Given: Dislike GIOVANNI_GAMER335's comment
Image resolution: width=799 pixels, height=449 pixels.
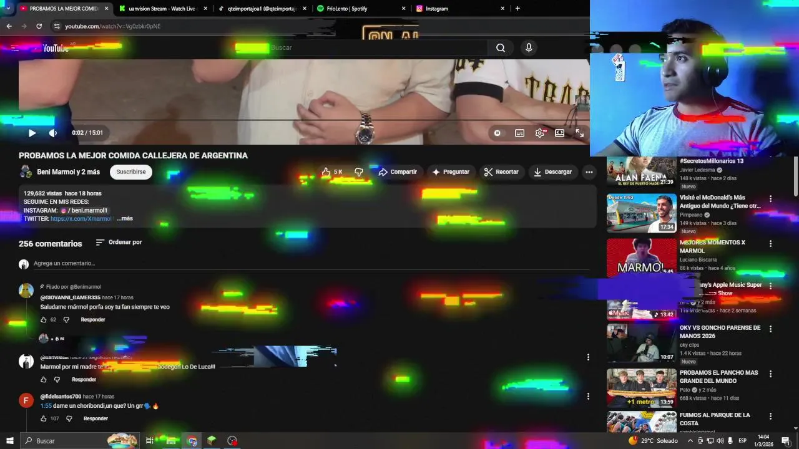Looking at the screenshot, I should coord(66,320).
